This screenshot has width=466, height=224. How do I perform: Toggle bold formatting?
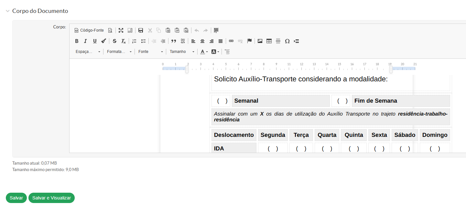[77, 41]
